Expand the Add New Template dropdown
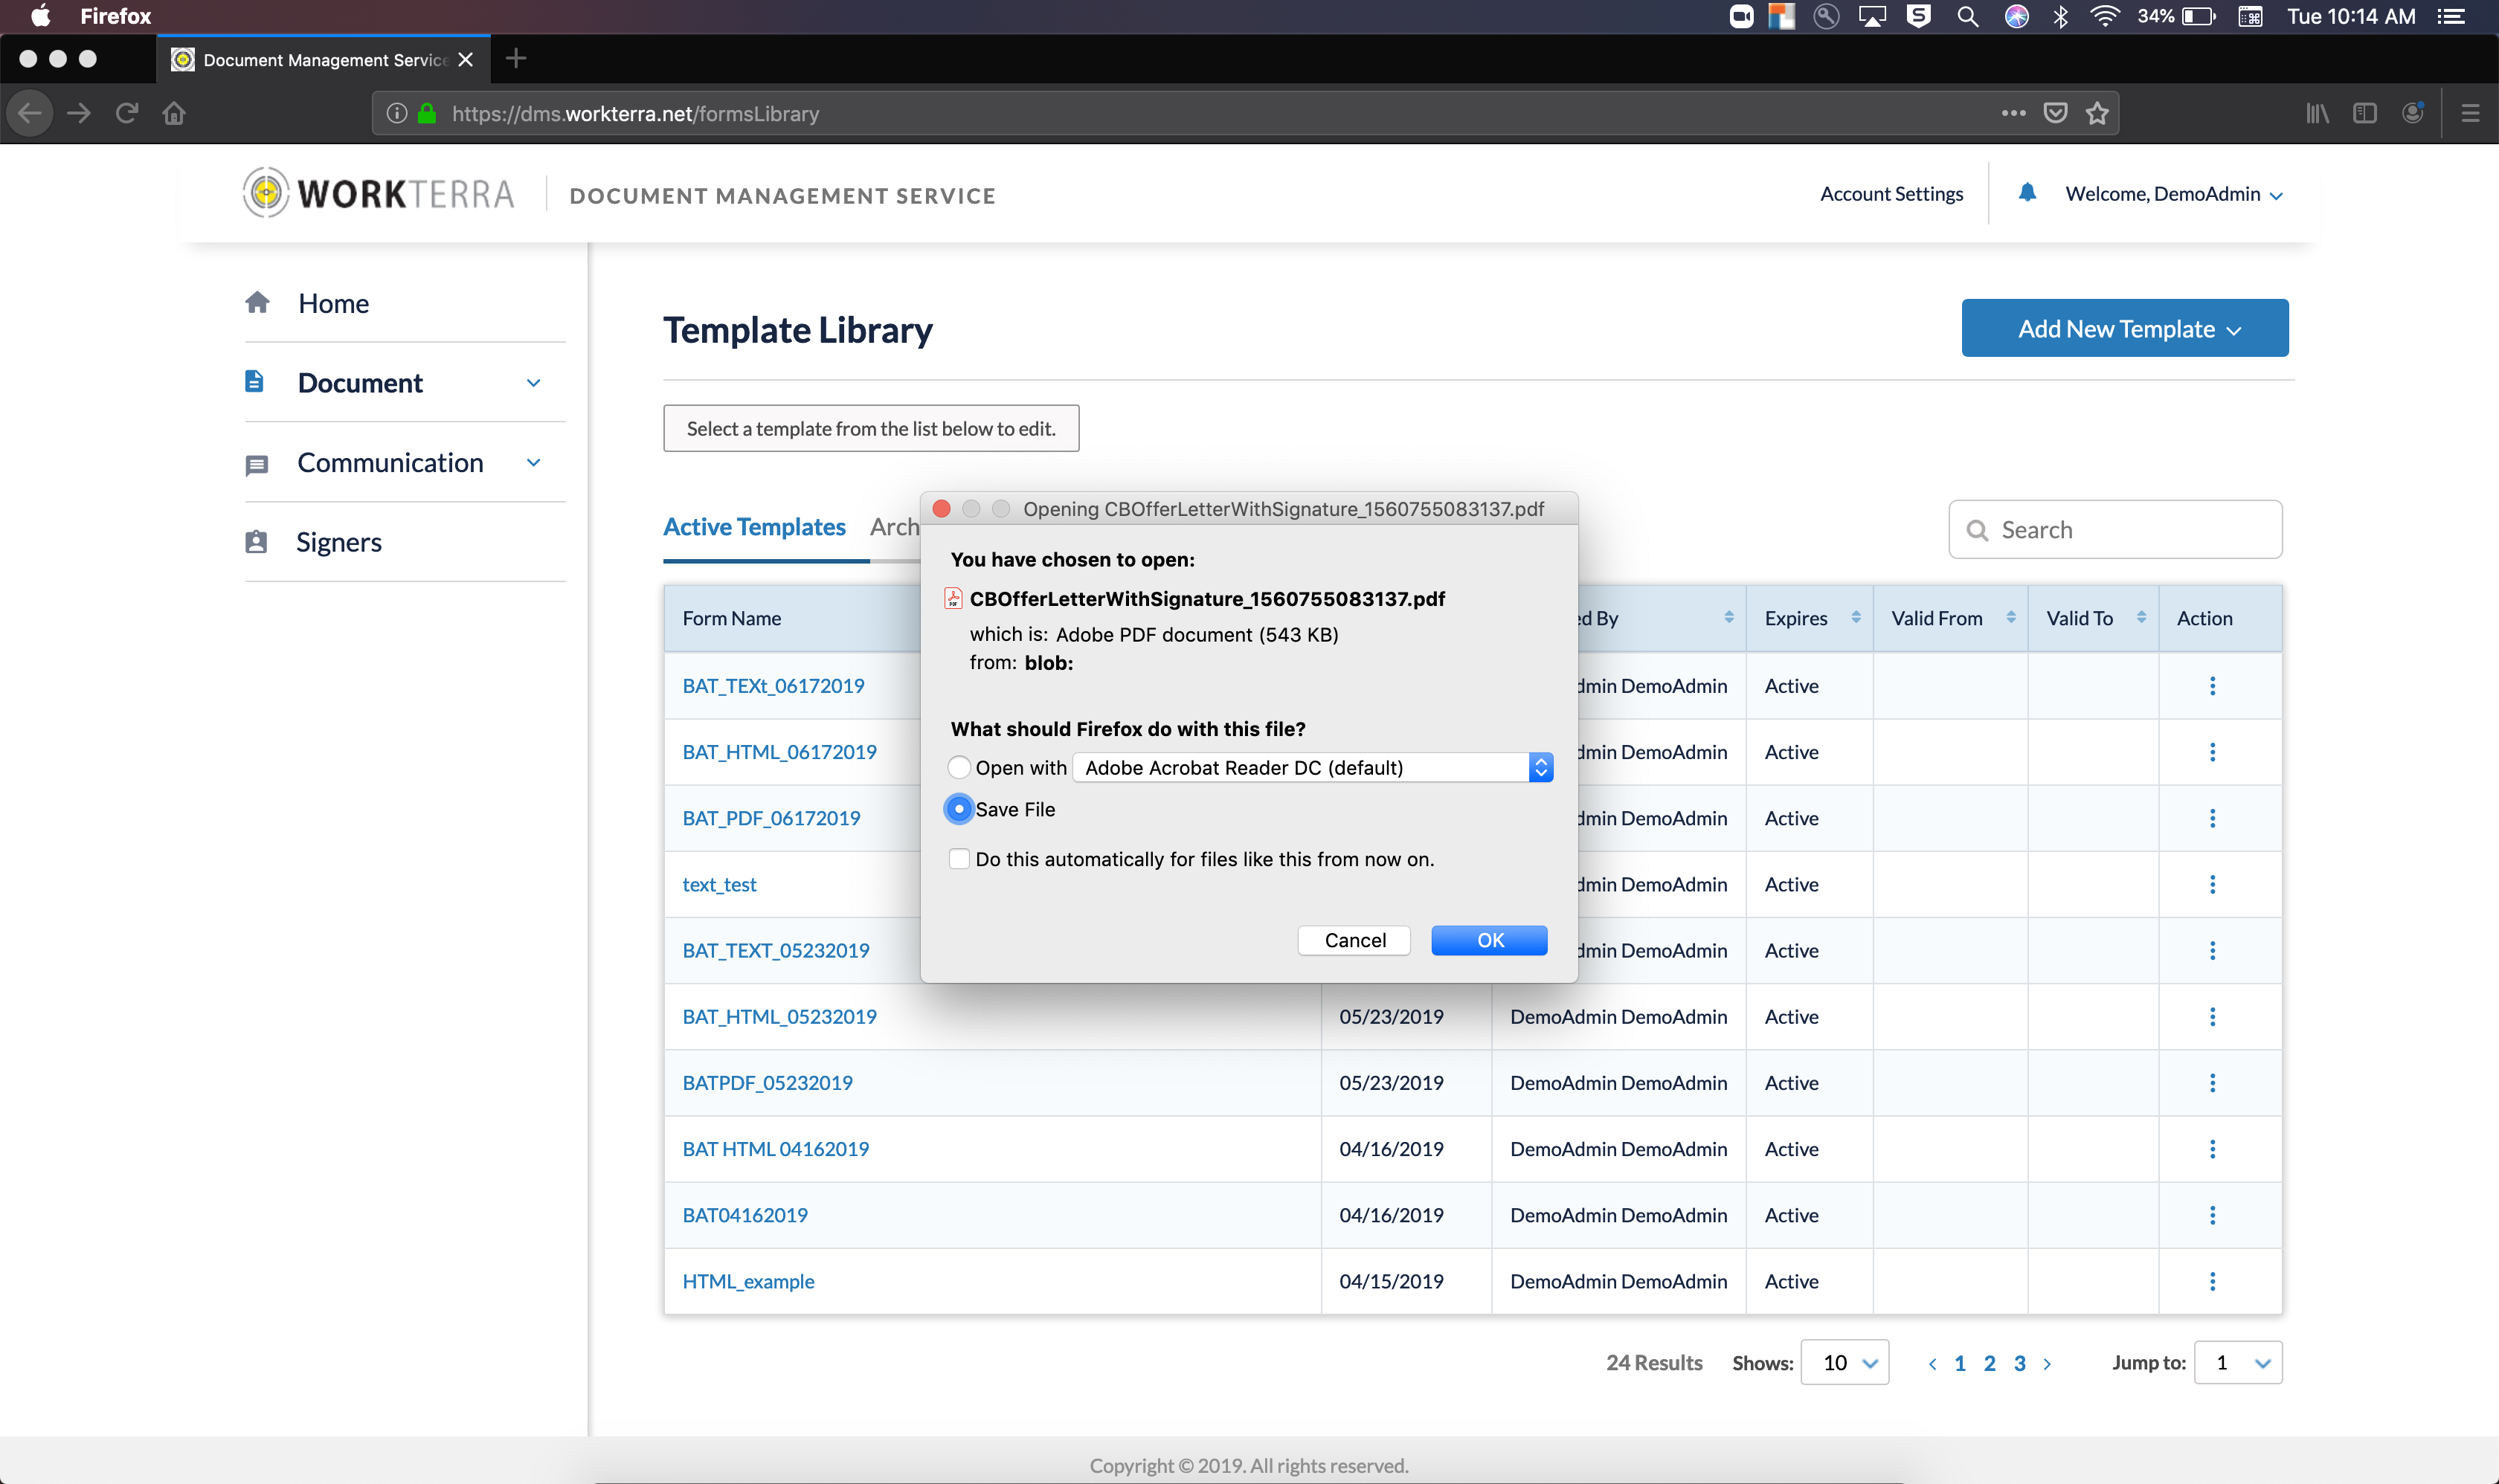This screenshot has height=1484, width=2499. pos(2125,328)
